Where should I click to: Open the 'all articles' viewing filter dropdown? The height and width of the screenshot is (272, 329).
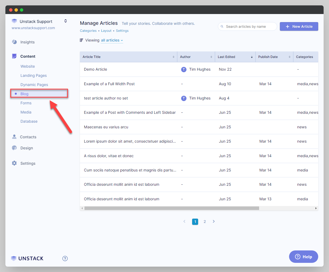pyautogui.click(x=112, y=40)
